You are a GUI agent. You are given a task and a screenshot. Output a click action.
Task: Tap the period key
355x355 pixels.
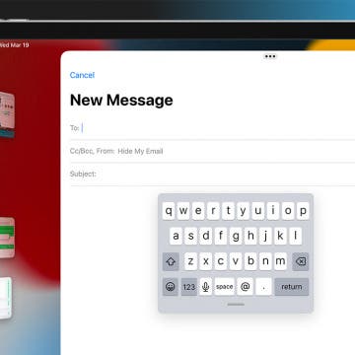[x=264, y=287]
